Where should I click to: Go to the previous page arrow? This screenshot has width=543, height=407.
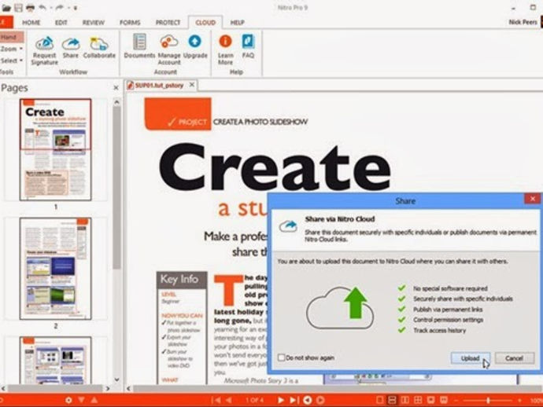229,400
